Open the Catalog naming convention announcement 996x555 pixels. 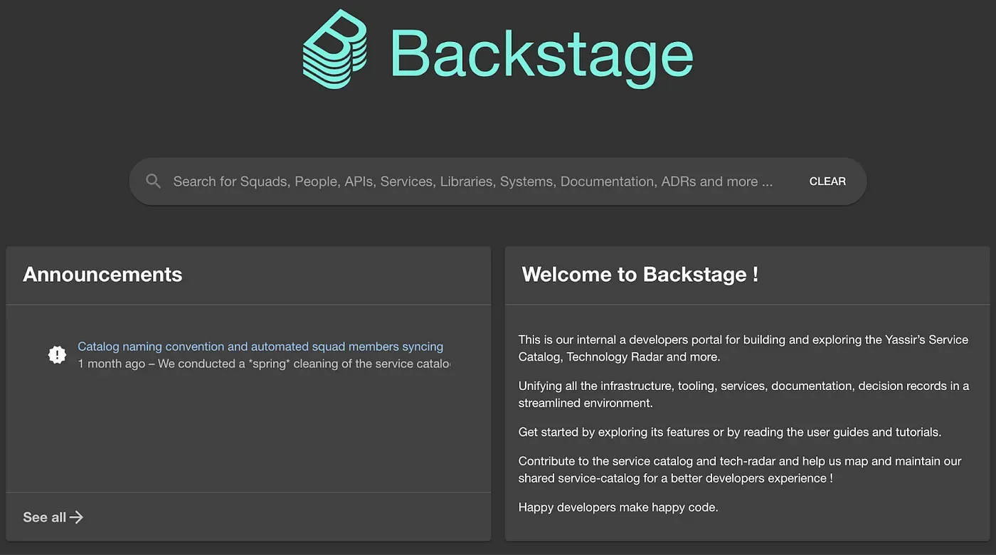pyautogui.click(x=260, y=347)
